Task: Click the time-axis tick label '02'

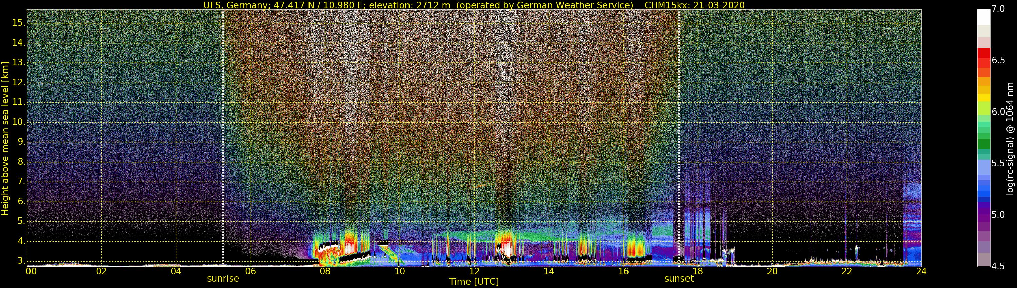Action: 101,271
